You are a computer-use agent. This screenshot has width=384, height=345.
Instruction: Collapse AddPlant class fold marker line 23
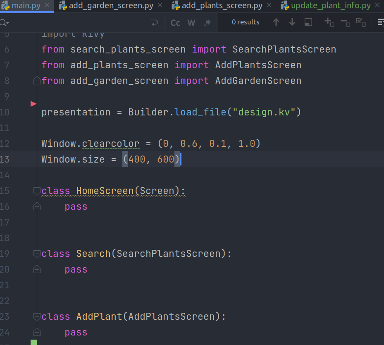(37, 316)
